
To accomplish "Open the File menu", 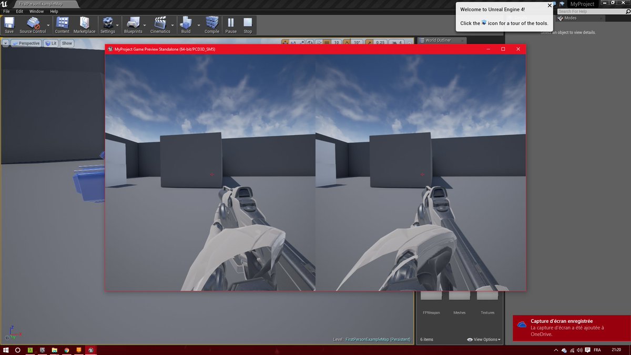I will click(x=6, y=11).
